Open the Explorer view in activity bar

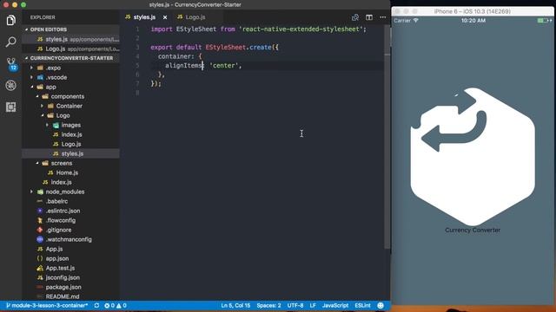[x=10, y=20]
